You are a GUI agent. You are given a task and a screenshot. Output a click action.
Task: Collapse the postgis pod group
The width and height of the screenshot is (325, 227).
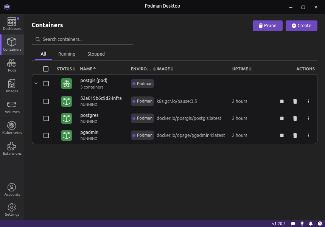coord(36,84)
